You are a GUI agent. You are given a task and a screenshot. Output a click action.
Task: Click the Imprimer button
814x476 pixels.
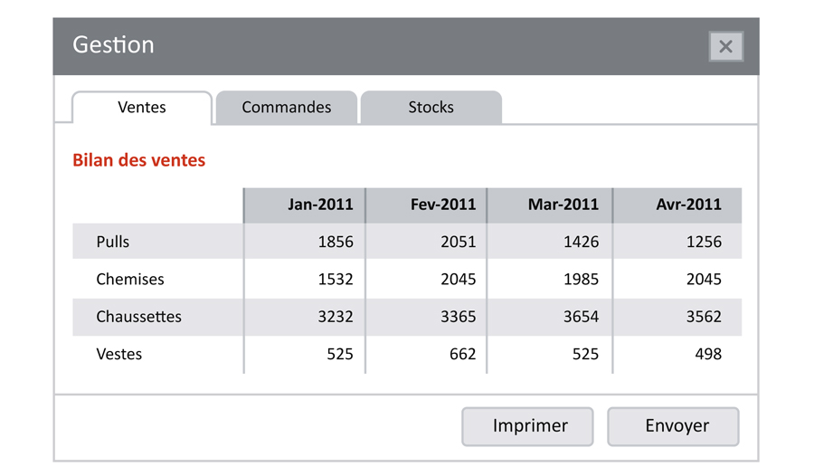click(529, 426)
